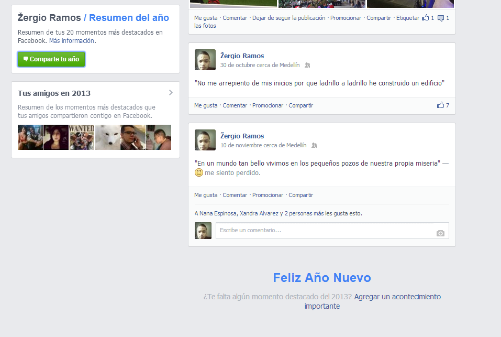Open Žergio Ramos name on 10 de noviembre post
This screenshot has width=501, height=337.
coord(242,136)
